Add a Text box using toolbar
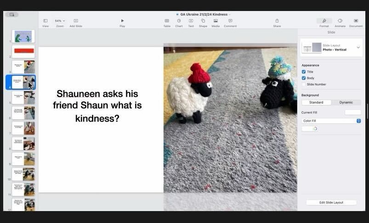The image size is (369, 223). point(191,21)
